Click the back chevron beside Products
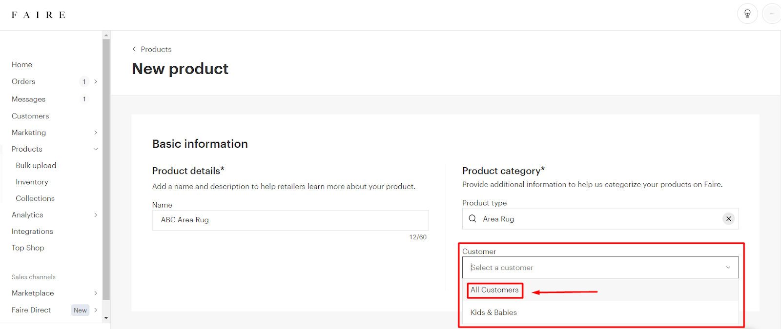 [x=134, y=49]
